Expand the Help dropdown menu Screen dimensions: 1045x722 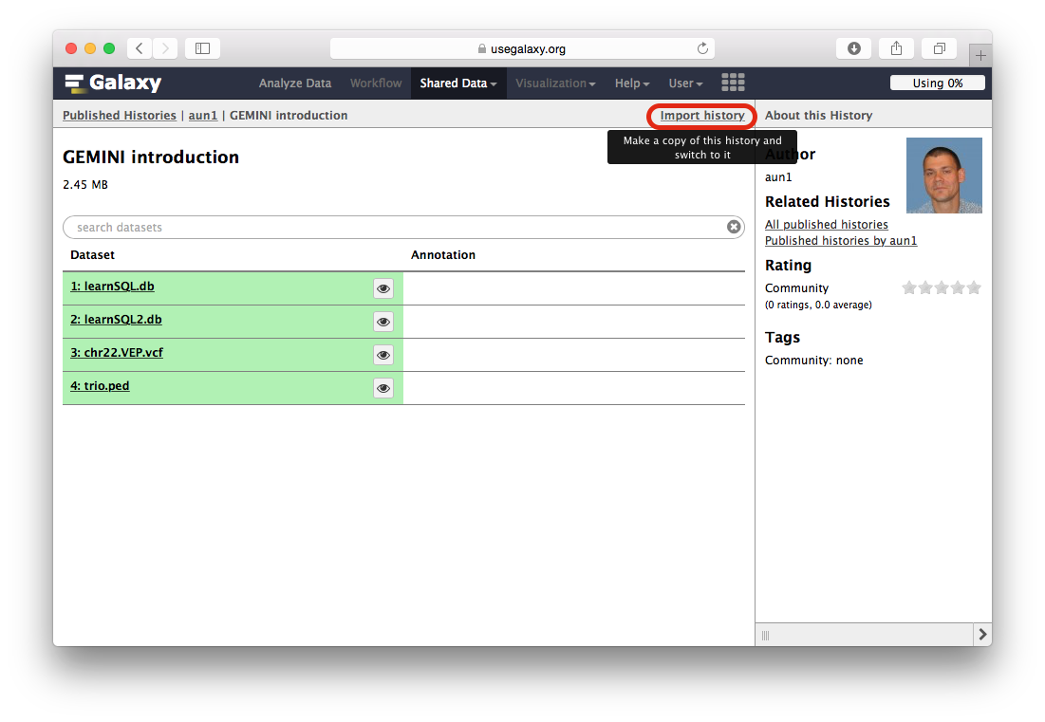(x=632, y=83)
